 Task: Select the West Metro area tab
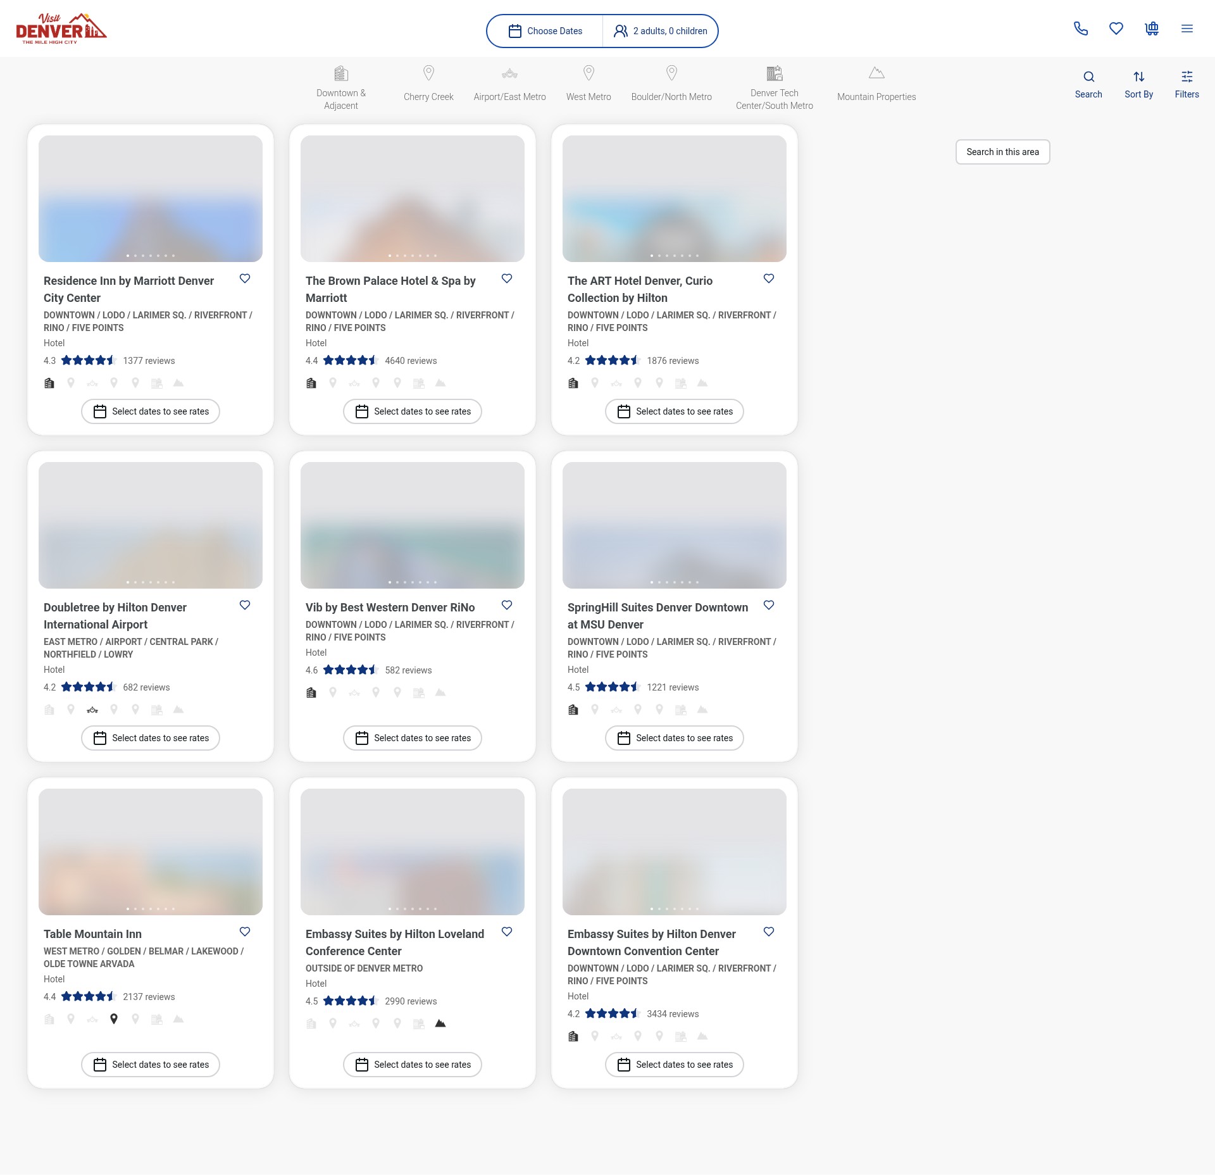589,84
